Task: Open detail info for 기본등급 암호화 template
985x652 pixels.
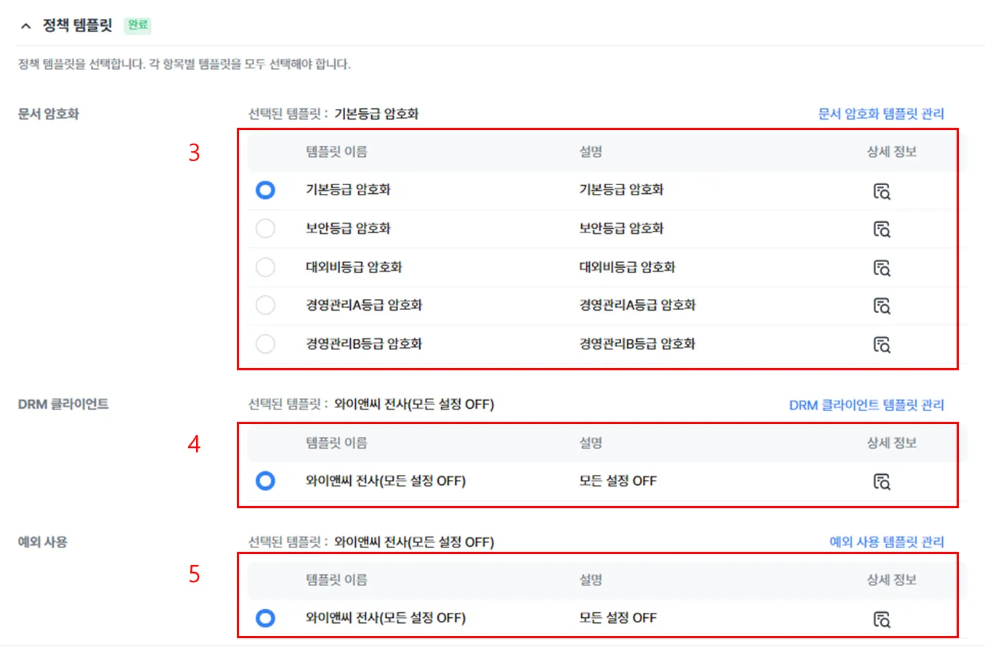Action: [881, 192]
